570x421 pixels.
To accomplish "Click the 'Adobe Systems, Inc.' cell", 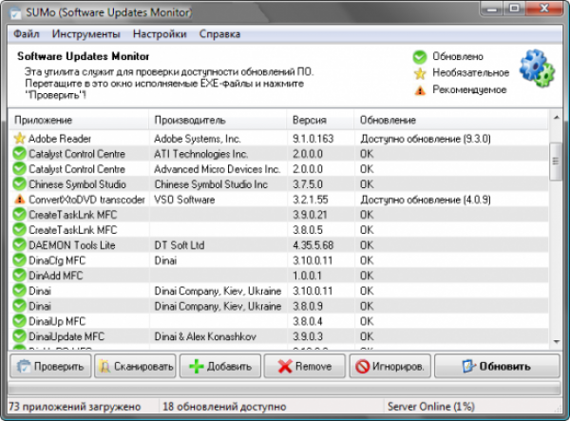I will [x=198, y=139].
